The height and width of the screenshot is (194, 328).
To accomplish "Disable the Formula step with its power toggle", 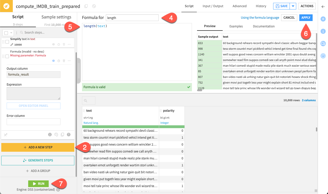I will [59, 61].
